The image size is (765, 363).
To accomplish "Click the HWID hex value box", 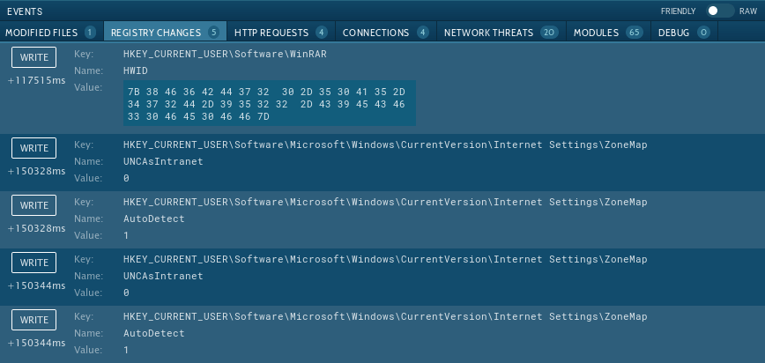I will click(269, 104).
